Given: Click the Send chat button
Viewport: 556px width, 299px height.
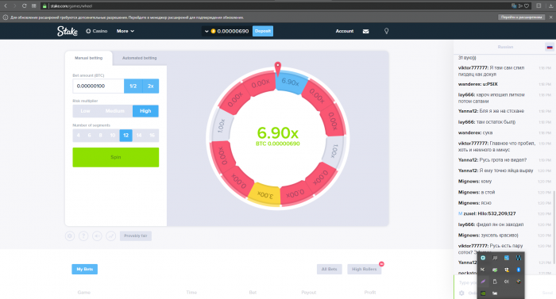Looking at the screenshot, I should point(547,293).
